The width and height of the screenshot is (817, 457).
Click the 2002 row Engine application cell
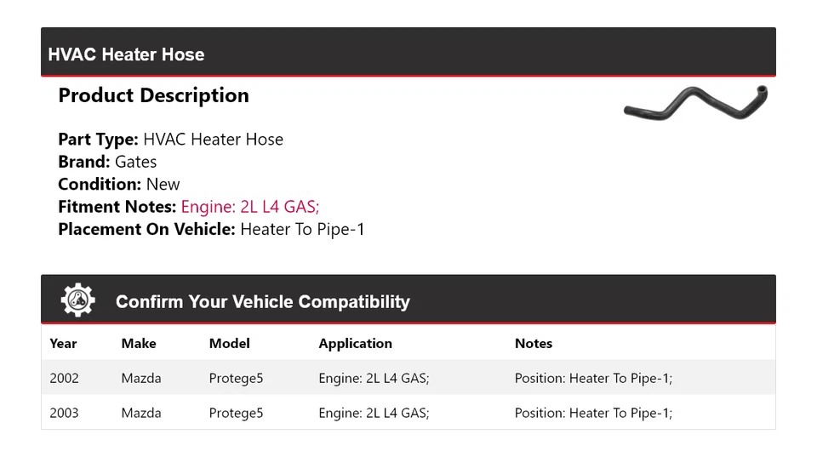coord(374,378)
